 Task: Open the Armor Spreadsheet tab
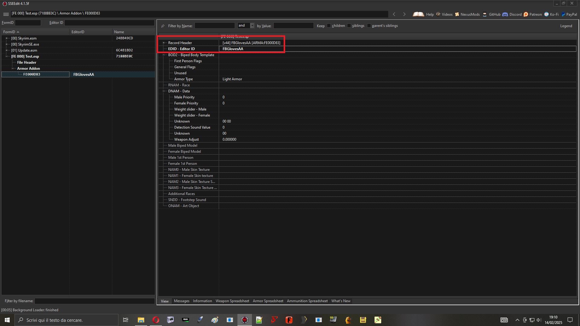click(268, 301)
